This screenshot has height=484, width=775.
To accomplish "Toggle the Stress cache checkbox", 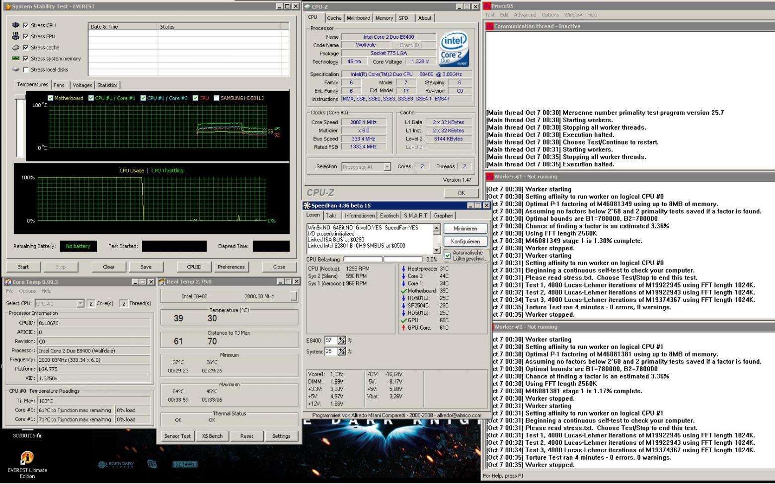I will [x=26, y=48].
